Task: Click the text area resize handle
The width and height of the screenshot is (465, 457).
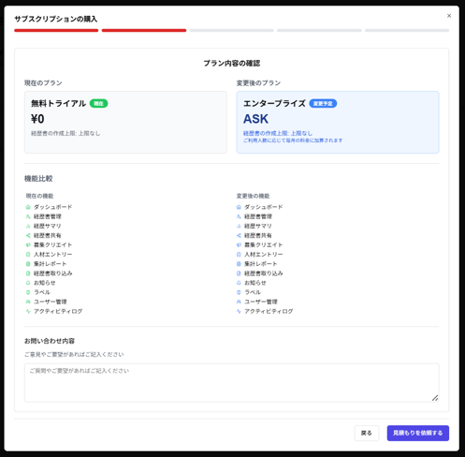Action: (x=435, y=398)
